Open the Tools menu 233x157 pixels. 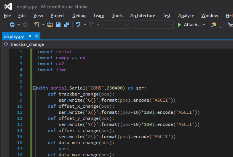point(117,16)
